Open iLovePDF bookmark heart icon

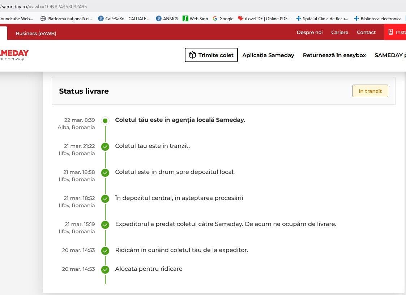coord(240,18)
